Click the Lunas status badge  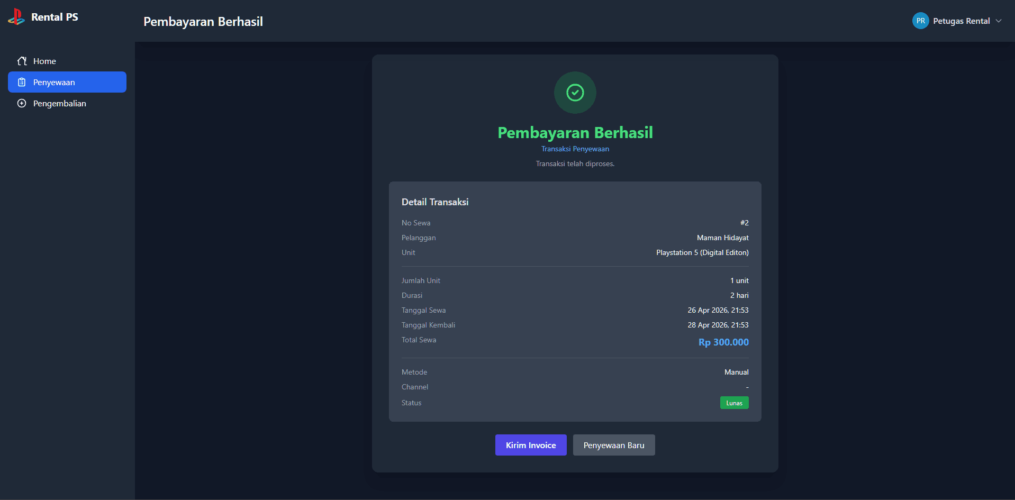(x=735, y=403)
